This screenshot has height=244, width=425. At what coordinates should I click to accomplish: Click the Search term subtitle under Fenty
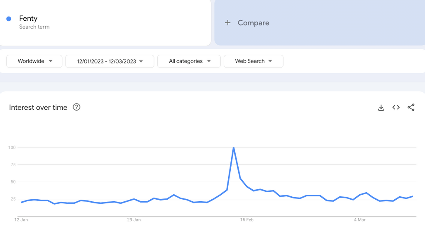[34, 27]
